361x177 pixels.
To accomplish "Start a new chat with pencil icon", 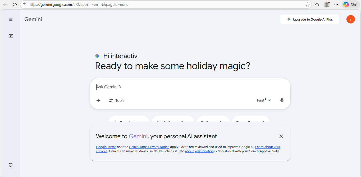I will [x=11, y=36].
